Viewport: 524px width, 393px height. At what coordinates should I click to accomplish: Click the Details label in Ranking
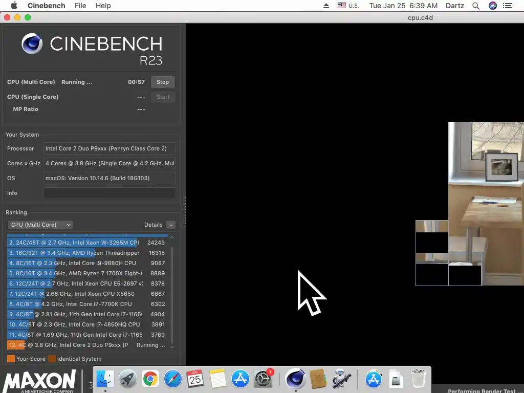point(153,225)
